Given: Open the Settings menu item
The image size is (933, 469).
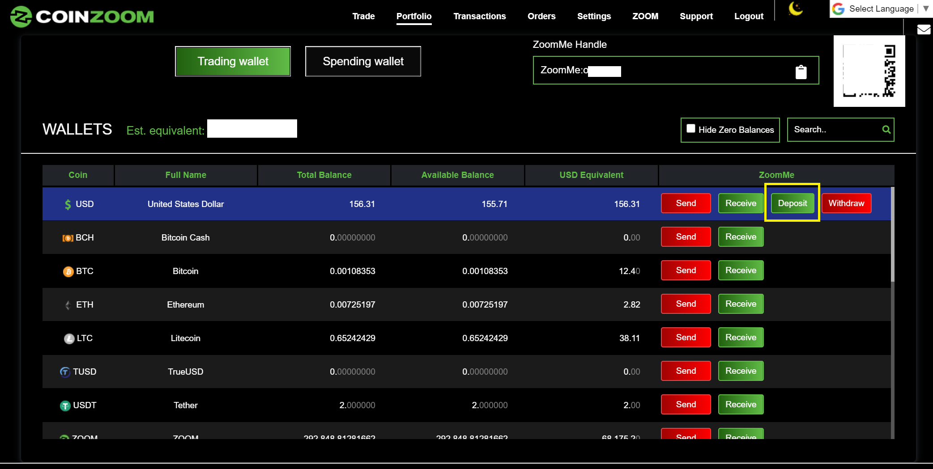Looking at the screenshot, I should point(594,16).
